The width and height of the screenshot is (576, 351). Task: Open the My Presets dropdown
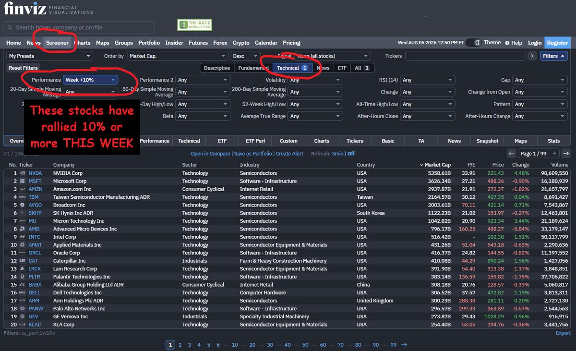[49, 56]
